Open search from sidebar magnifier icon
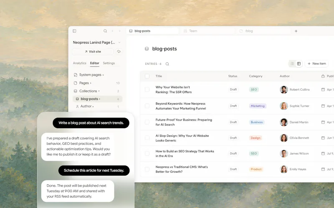 [x=105, y=31]
